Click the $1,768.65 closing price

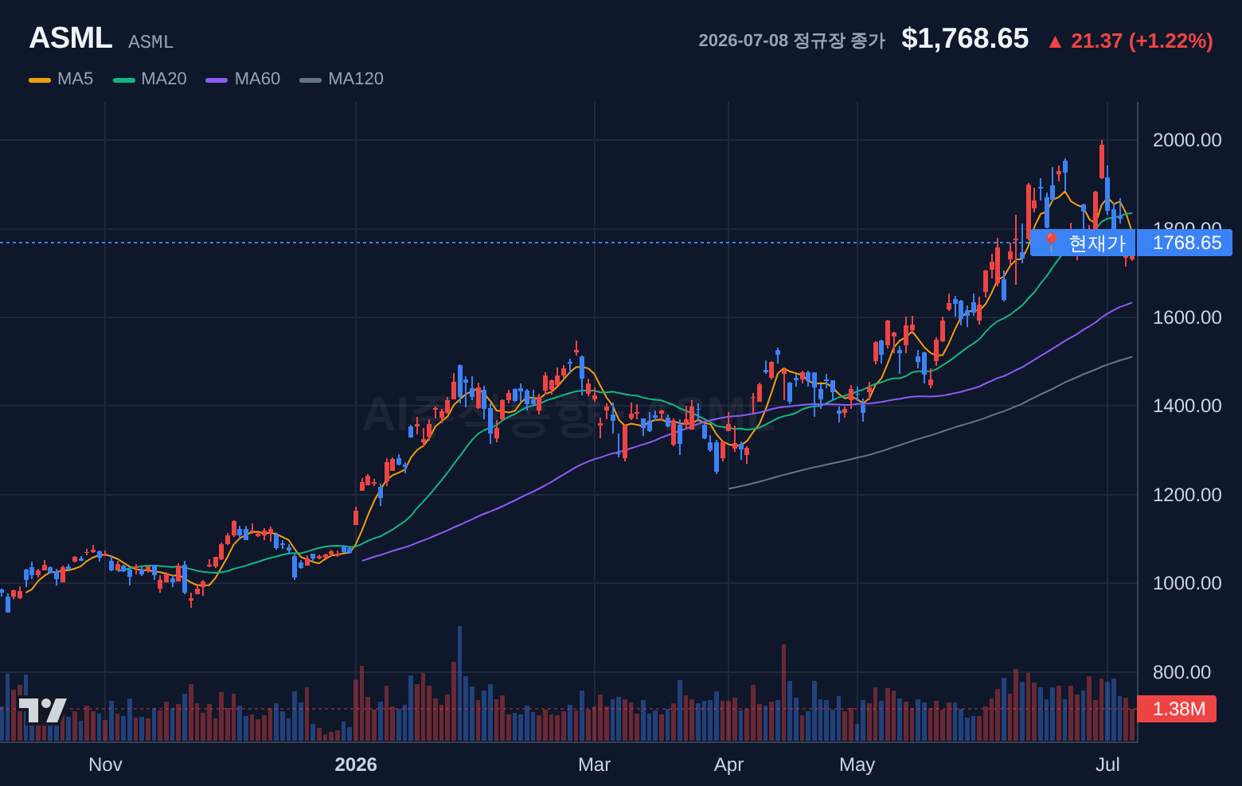[x=965, y=38]
